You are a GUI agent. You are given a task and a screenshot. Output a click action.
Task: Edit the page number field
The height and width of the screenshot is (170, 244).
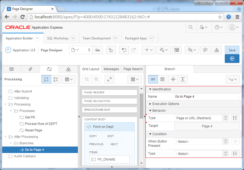click(x=86, y=50)
